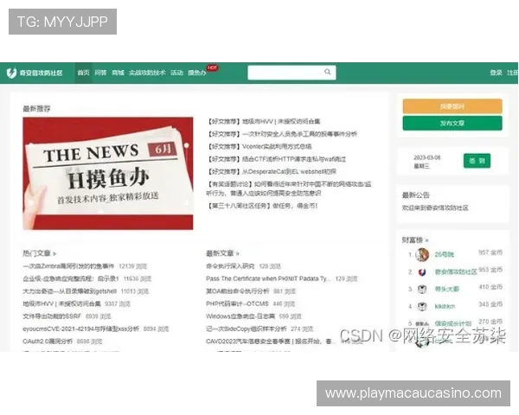Open Pass The Certificate when PKINIT article
This screenshot has height=415, width=519.
(268, 278)
